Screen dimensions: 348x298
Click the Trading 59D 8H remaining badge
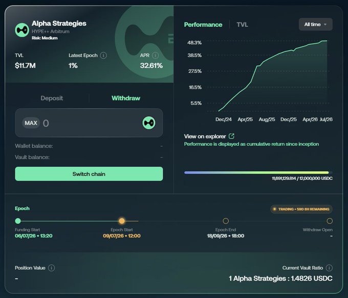[x=301, y=209]
